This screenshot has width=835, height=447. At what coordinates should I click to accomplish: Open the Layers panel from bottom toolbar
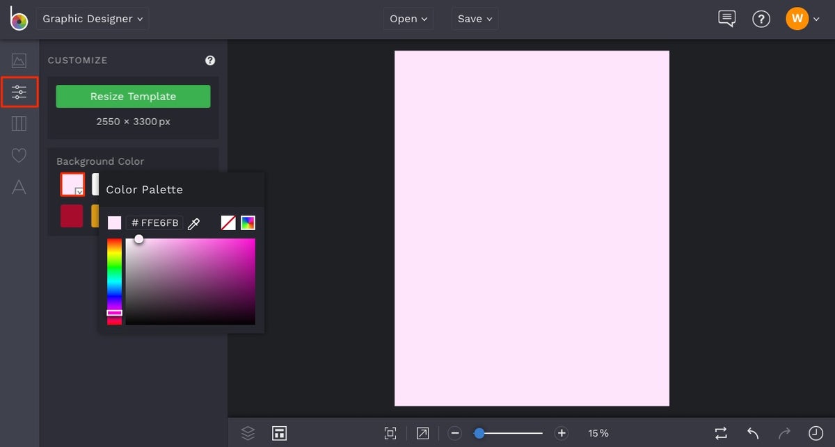click(x=248, y=432)
